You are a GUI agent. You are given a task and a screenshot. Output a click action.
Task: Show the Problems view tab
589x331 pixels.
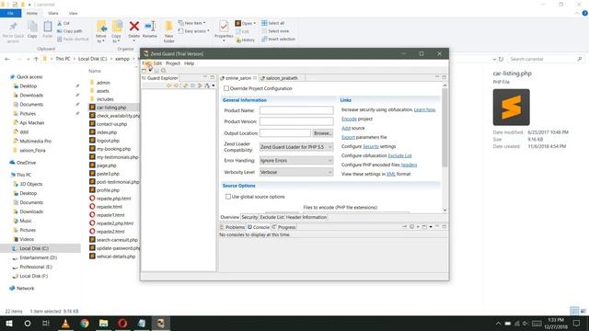[233, 227]
